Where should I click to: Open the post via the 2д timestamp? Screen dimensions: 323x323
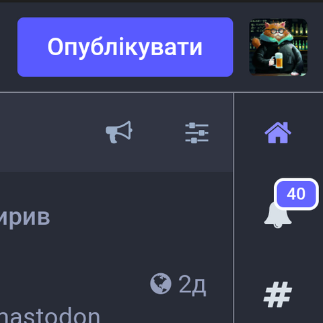[192, 285]
